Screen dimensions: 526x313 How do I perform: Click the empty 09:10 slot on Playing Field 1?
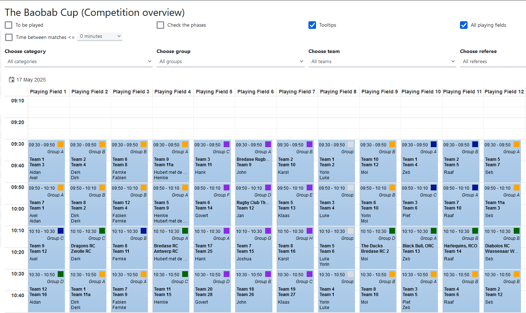coord(48,101)
